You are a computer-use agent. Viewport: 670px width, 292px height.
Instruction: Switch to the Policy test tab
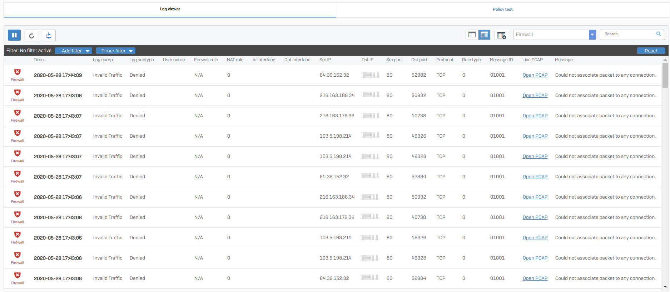(502, 9)
